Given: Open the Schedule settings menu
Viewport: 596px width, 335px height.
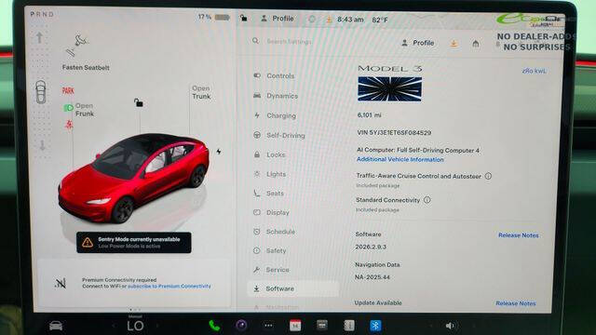Looking at the screenshot, I should pos(275,232).
